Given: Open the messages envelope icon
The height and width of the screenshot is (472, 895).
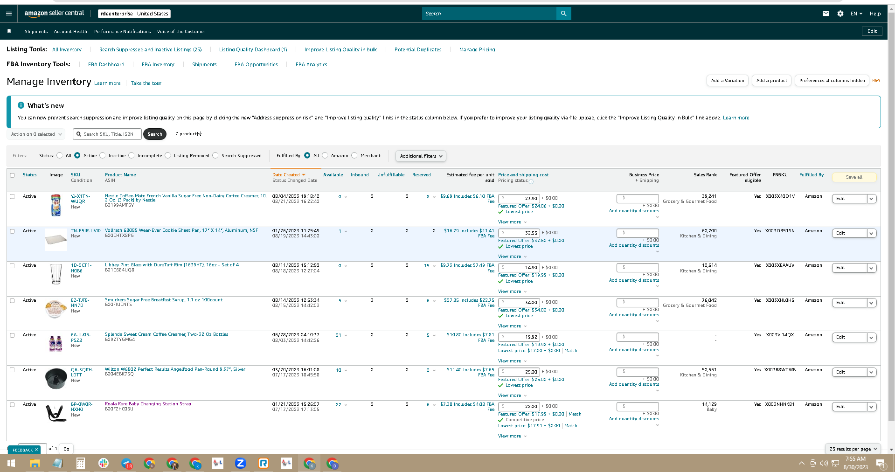Looking at the screenshot, I should pos(826,14).
